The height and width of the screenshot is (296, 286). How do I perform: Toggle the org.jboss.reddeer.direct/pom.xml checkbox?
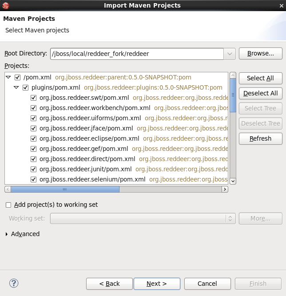point(33,159)
